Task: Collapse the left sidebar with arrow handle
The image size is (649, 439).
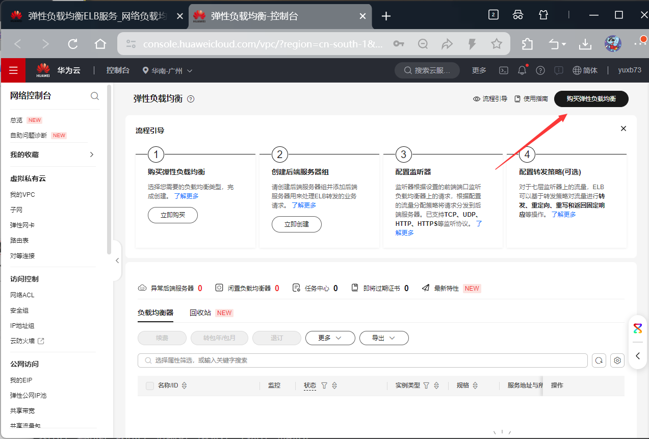Action: click(117, 261)
